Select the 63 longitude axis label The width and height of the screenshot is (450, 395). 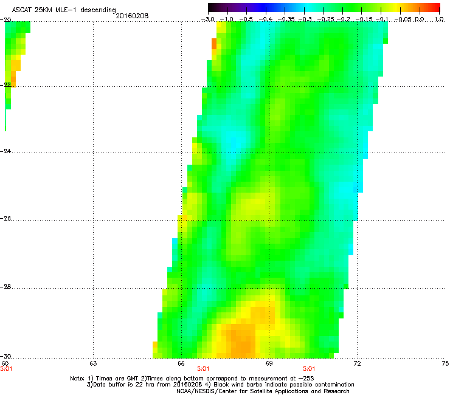(93, 363)
